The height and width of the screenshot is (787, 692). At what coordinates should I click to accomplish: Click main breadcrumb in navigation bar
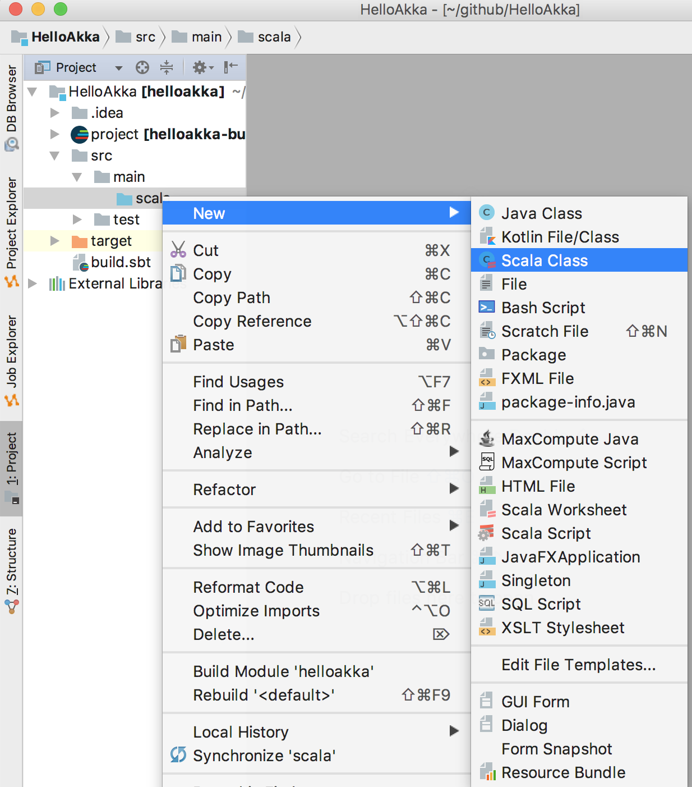197,37
